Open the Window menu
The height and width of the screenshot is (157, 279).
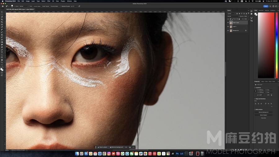[x=69, y=1]
